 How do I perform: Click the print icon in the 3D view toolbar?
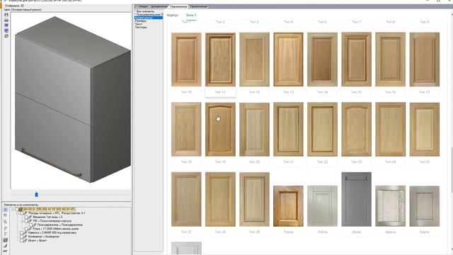6,21
